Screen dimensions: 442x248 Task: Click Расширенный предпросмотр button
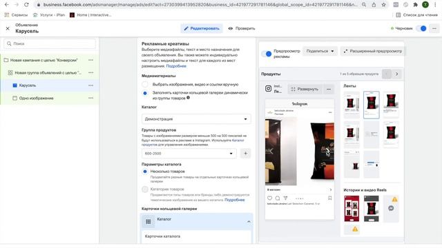pyautogui.click(x=372, y=51)
